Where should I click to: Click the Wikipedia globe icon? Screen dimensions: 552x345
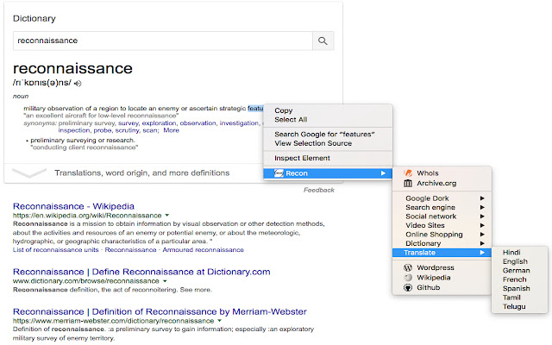click(x=408, y=278)
